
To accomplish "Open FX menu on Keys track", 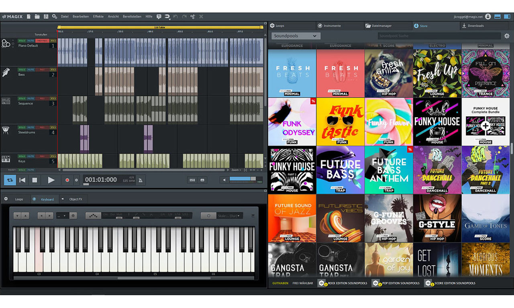I will (53, 156).
